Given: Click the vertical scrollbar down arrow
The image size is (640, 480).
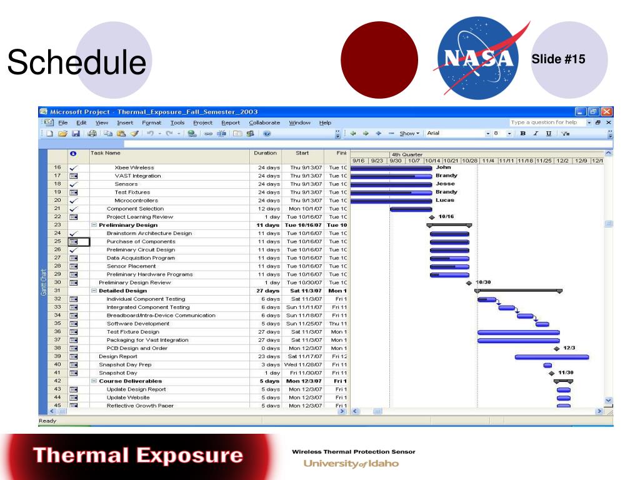Looking at the screenshot, I should pos(609,401).
